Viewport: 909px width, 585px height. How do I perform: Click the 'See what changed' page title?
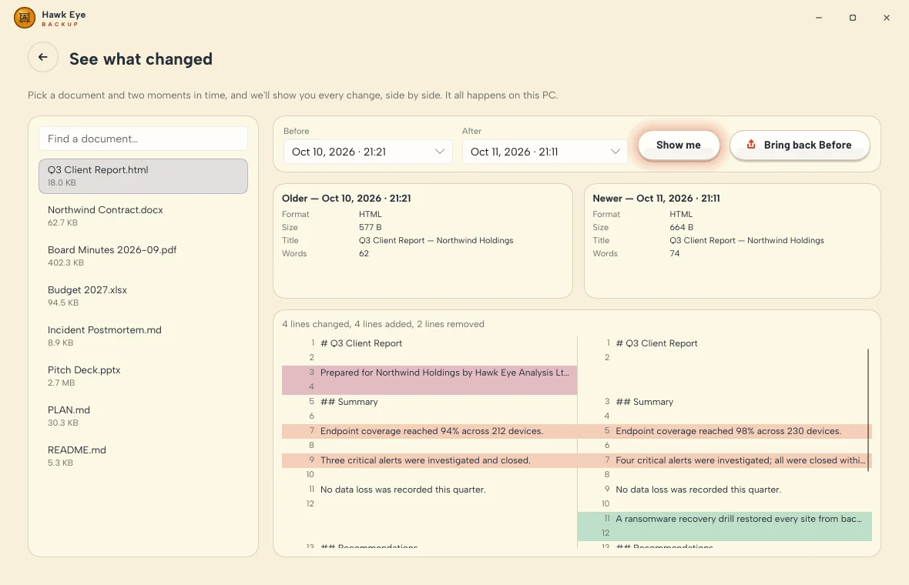141,59
